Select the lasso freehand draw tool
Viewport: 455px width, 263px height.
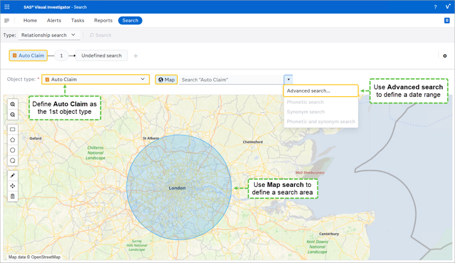pyautogui.click(x=13, y=160)
